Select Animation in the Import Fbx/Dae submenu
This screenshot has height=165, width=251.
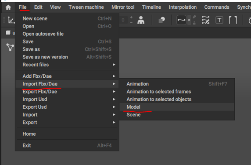pos(177,84)
